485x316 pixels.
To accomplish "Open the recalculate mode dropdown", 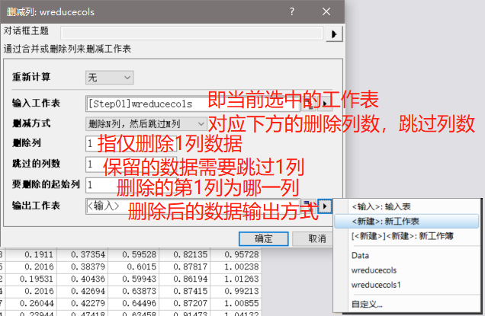I will (x=110, y=78).
